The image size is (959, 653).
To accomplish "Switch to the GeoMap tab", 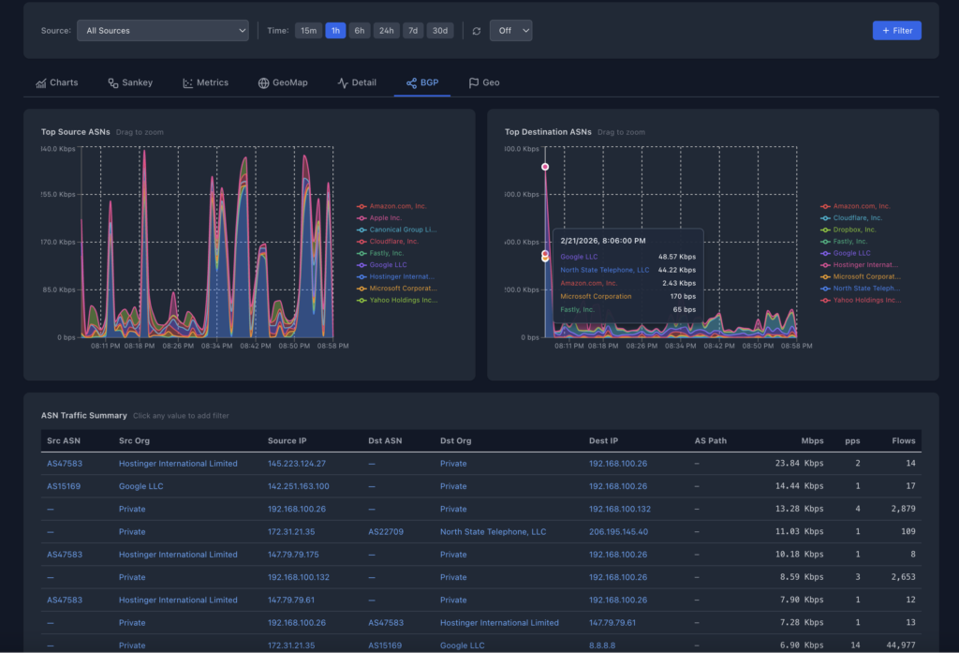I will 283,82.
